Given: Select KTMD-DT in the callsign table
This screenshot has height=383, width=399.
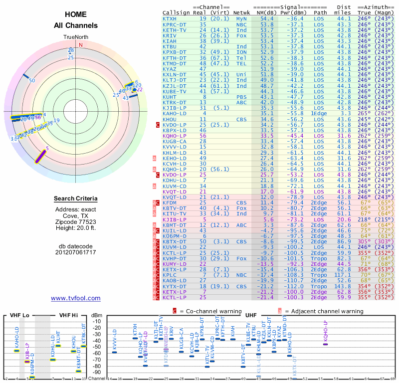Looking at the screenshot, I should coord(174,64).
